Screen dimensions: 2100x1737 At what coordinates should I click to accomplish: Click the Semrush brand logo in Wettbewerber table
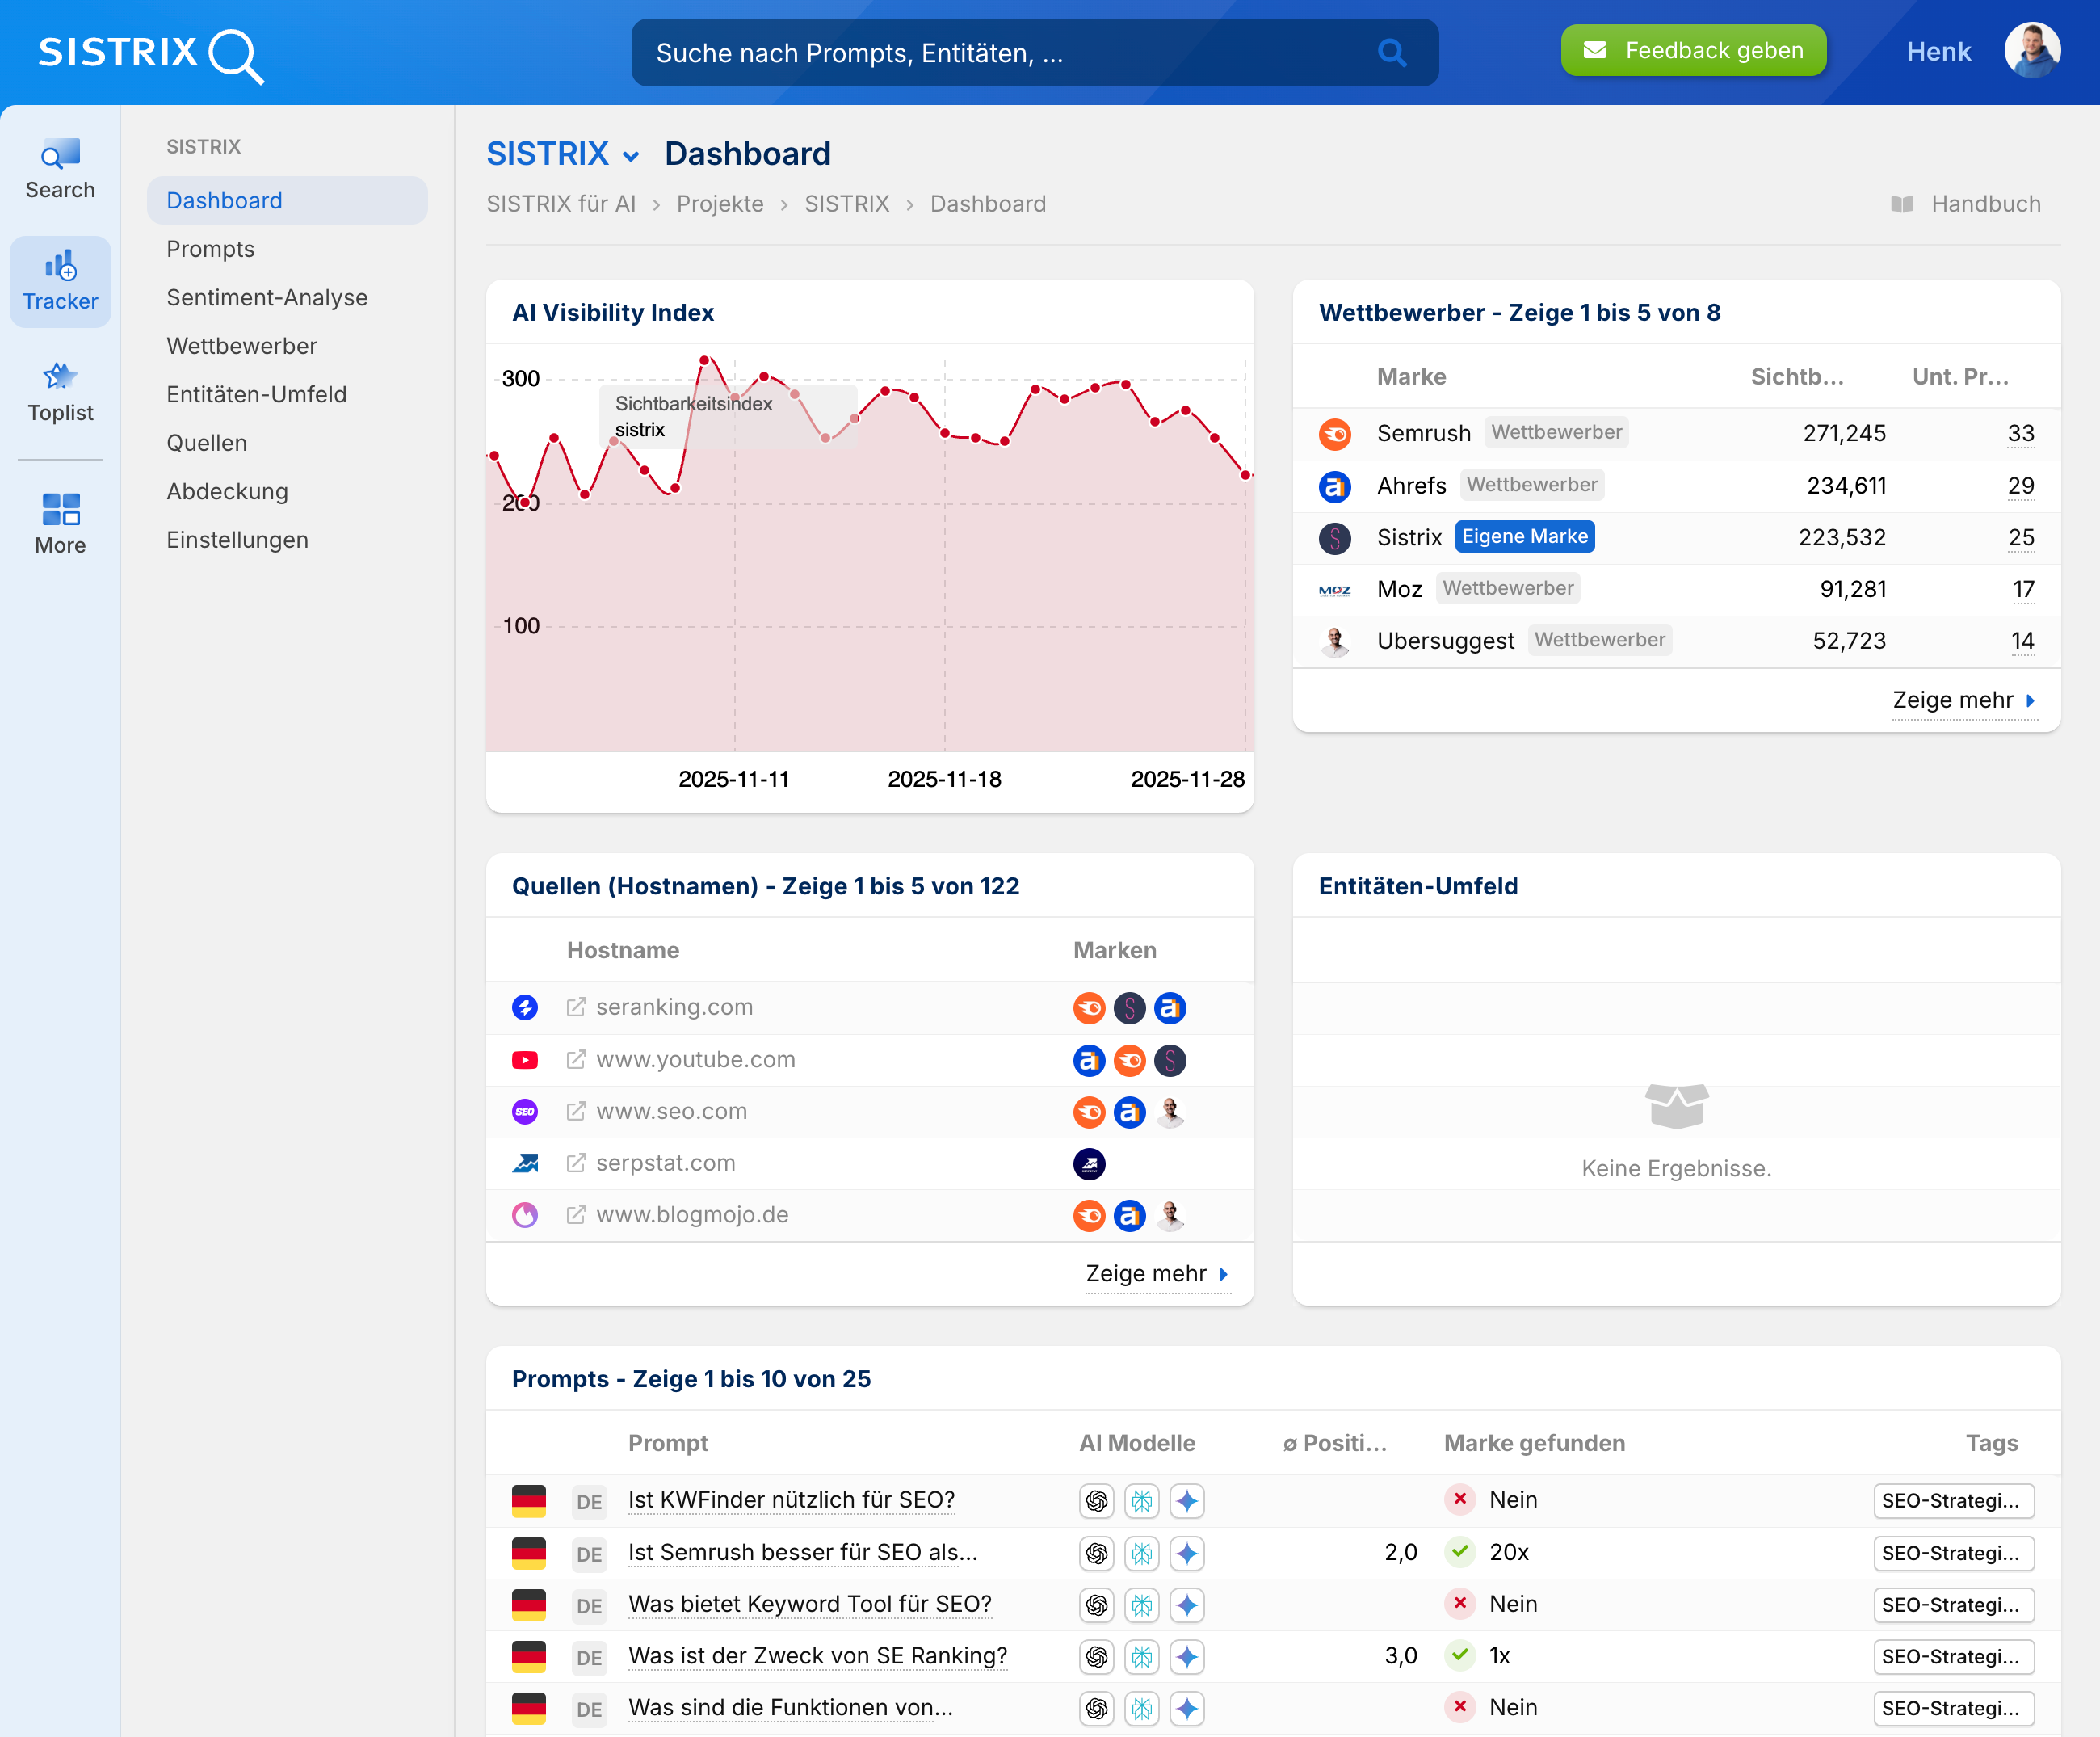1334,434
